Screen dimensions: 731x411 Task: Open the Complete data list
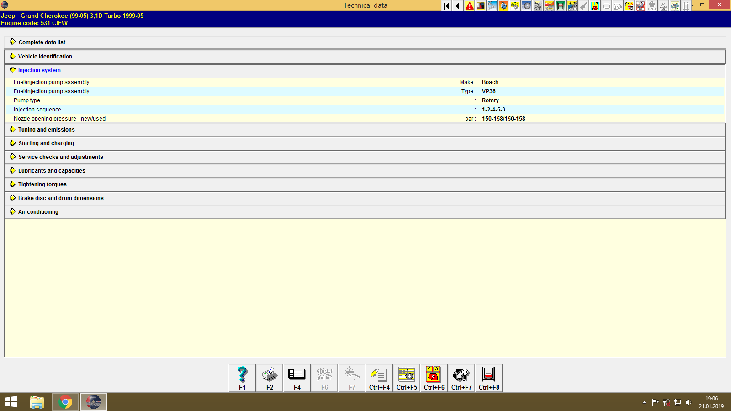tap(42, 42)
